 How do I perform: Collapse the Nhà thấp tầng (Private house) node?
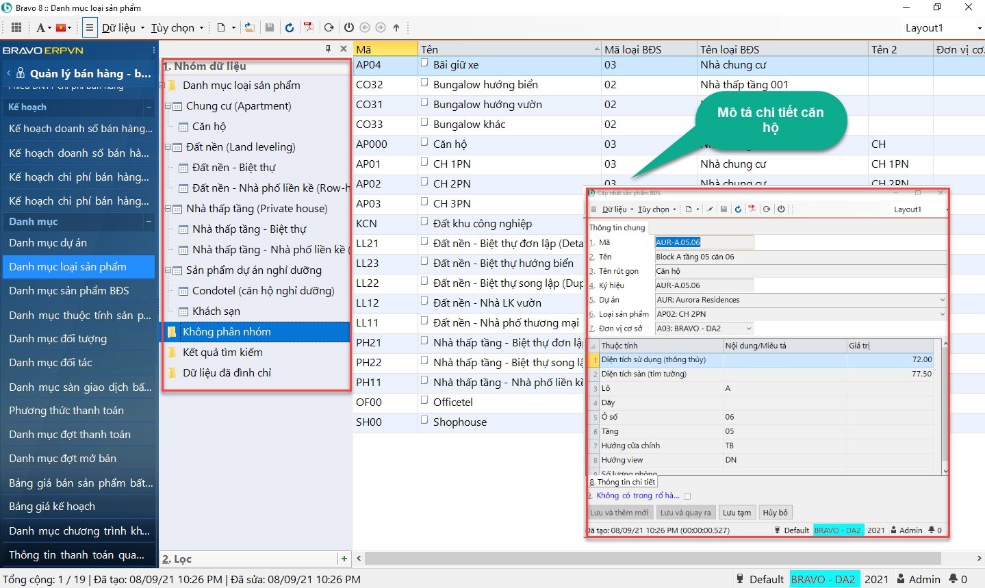pyautogui.click(x=168, y=209)
